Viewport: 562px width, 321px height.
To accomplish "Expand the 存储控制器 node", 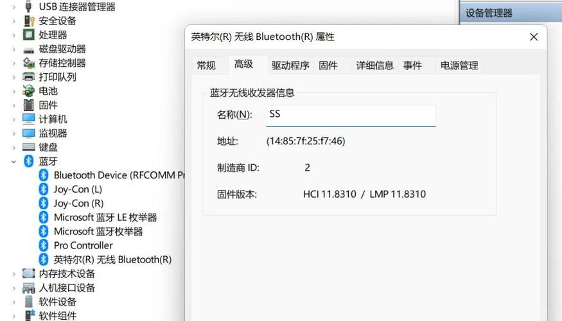I will (14, 63).
